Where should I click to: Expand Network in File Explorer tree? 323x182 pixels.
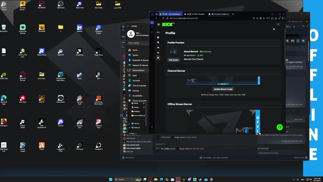click(x=129, y=128)
